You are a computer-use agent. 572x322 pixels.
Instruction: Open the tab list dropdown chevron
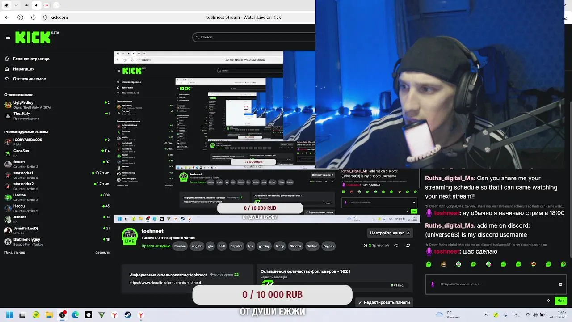(x=17, y=5)
